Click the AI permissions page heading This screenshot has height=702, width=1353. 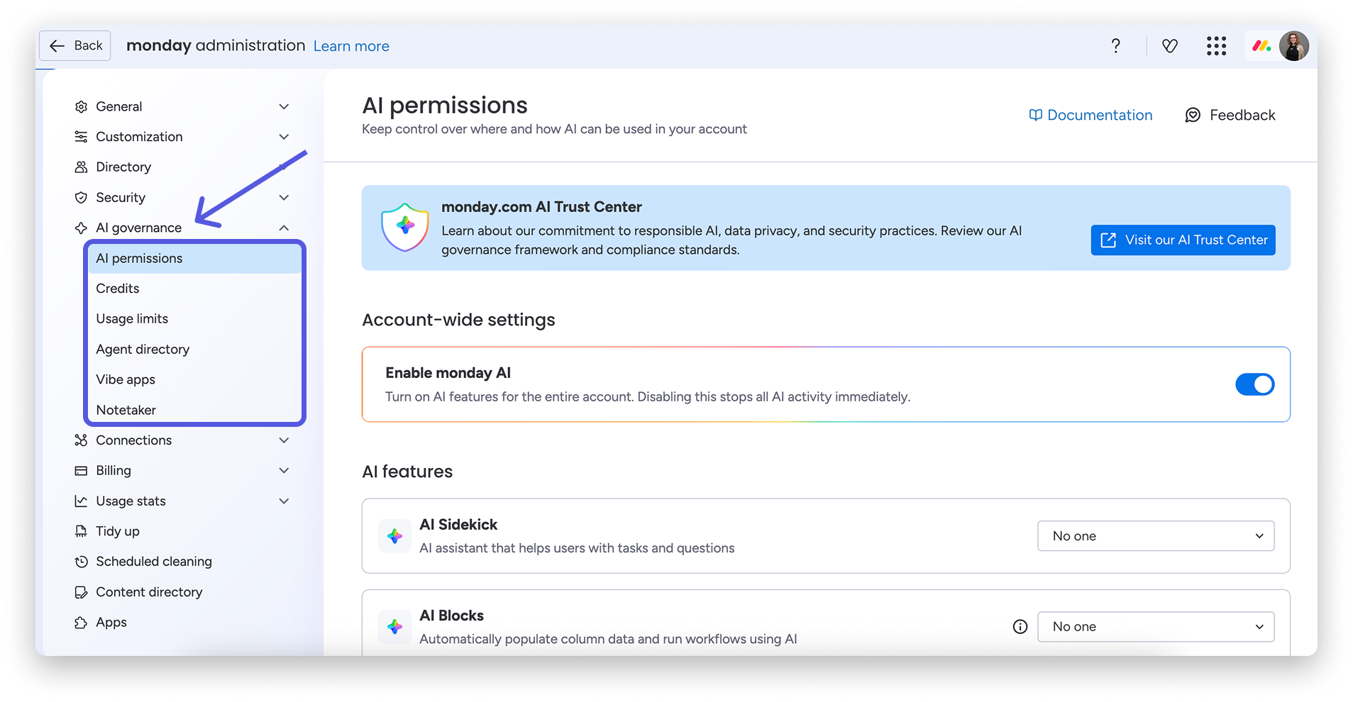tap(445, 106)
